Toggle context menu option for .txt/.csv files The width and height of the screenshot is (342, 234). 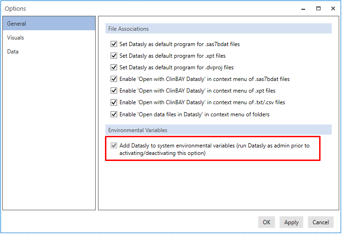point(114,102)
